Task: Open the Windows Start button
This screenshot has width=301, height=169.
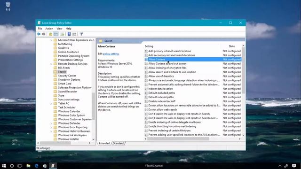Action: click(x=4, y=166)
